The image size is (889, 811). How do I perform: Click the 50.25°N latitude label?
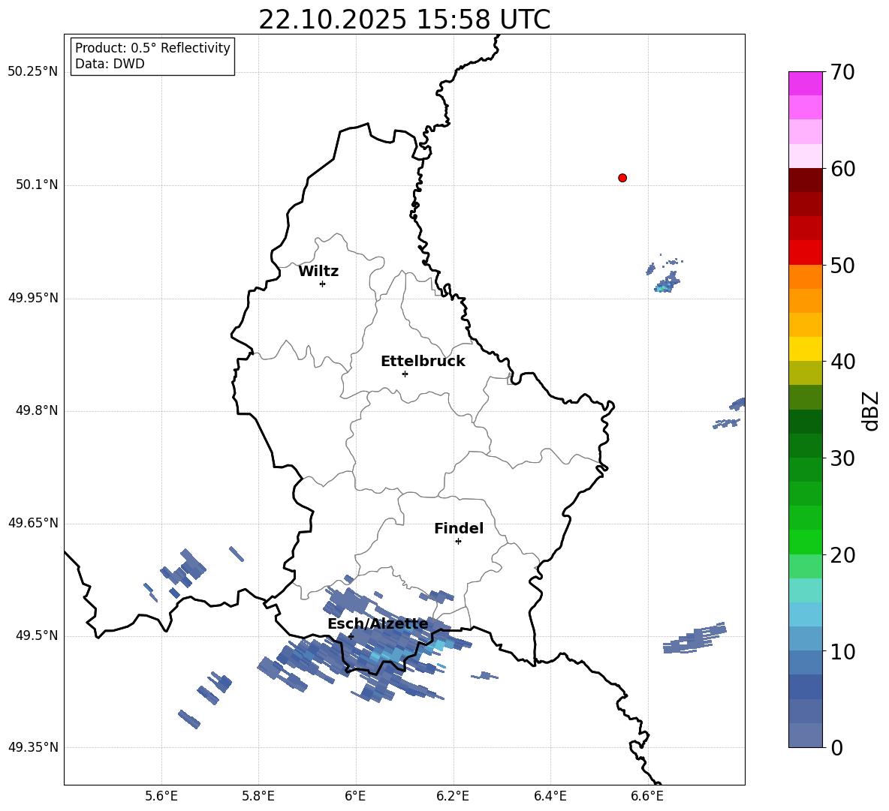point(33,72)
